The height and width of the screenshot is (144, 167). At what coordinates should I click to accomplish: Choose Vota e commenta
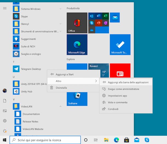(126, 102)
